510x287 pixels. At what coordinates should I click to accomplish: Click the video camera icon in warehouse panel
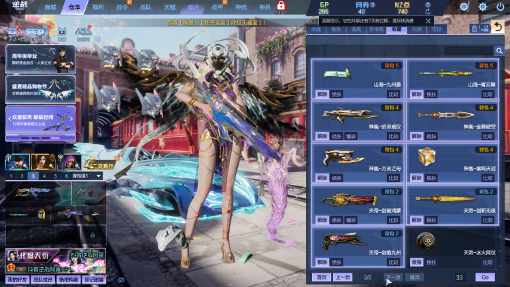pyautogui.click(x=485, y=29)
